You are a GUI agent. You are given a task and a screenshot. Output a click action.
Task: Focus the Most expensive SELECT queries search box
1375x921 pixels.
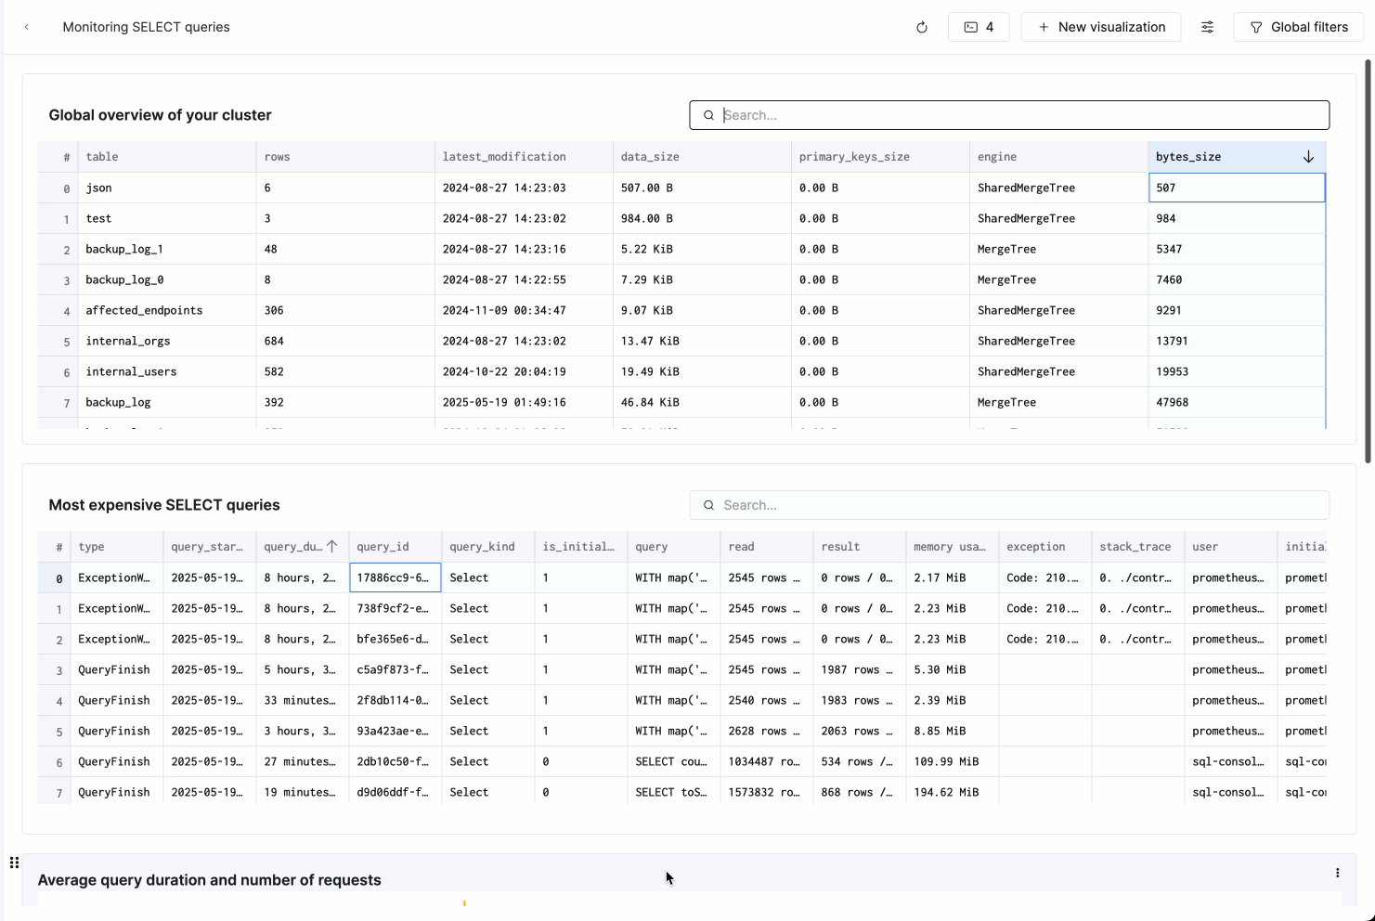click(x=1021, y=505)
